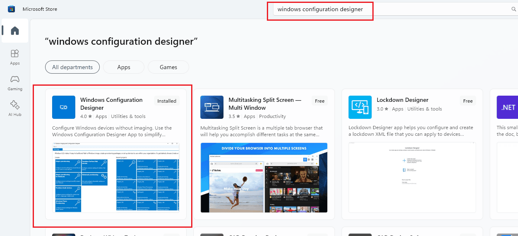
Task: Click the Configure Windows devices without imaging description
Action: pos(112,131)
